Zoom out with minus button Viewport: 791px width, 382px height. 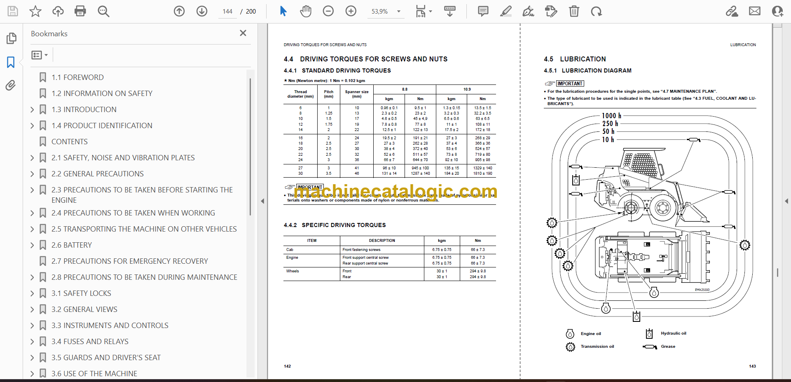point(328,11)
